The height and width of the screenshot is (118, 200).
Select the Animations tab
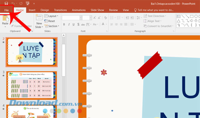[x=79, y=10]
